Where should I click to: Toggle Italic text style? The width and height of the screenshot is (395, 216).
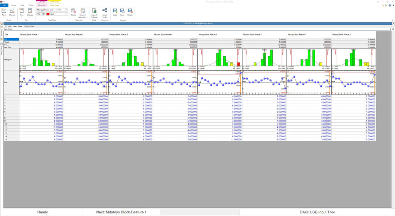click(x=41, y=14)
